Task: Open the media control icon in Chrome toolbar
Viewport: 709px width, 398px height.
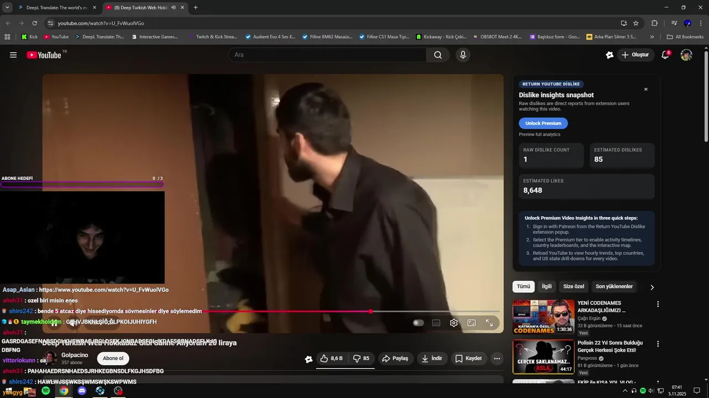Action: (x=674, y=23)
